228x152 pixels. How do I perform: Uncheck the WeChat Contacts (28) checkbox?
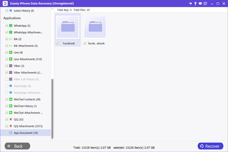pyautogui.click(x=7, y=99)
